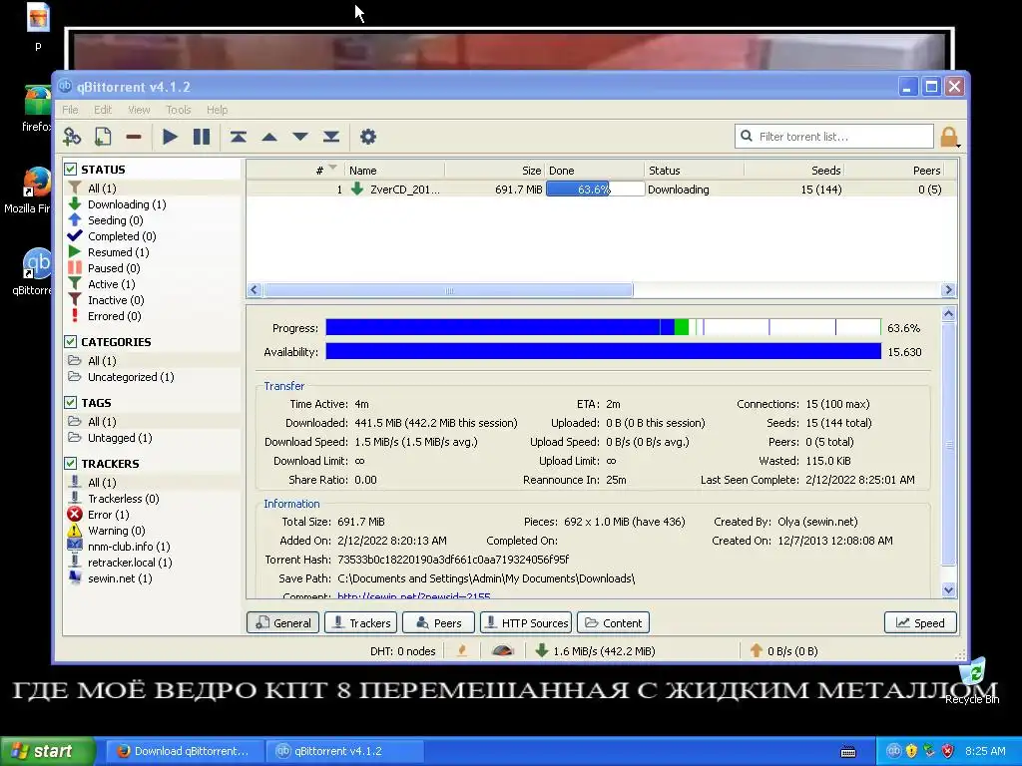Click the download speed 1.6 MiB/s indicator
The width and height of the screenshot is (1022, 766).
(x=596, y=650)
